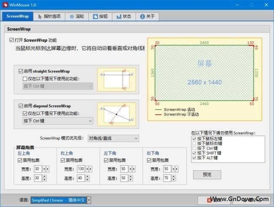Click the pointer arrow icon on 指针选项 tab
The height and width of the screenshot is (207, 274).
click(40, 16)
